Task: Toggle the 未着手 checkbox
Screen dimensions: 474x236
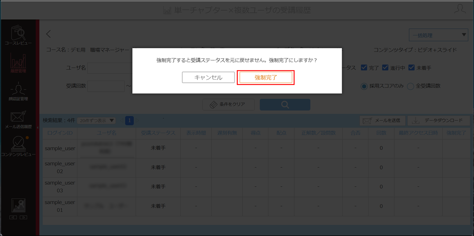Action: coord(411,68)
